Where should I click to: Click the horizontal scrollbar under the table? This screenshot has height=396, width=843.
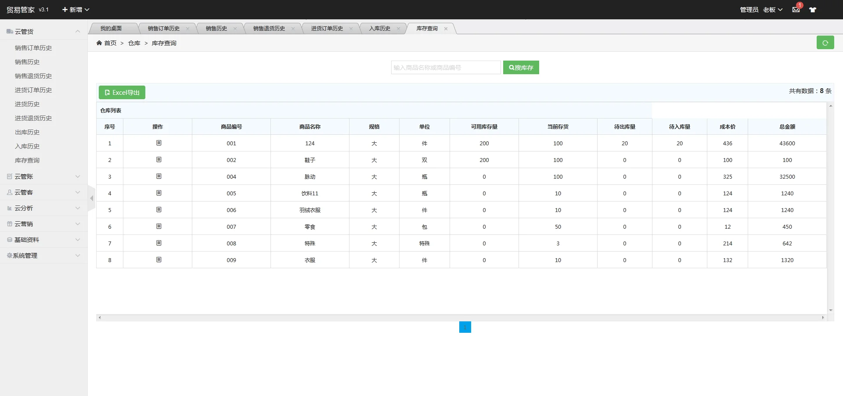(x=461, y=317)
